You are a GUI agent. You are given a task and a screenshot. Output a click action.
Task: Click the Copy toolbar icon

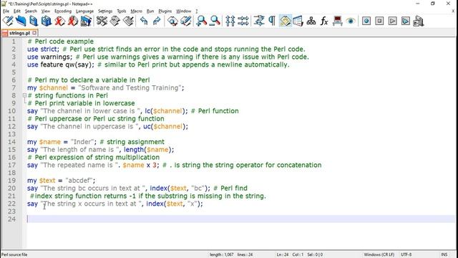(114, 21)
